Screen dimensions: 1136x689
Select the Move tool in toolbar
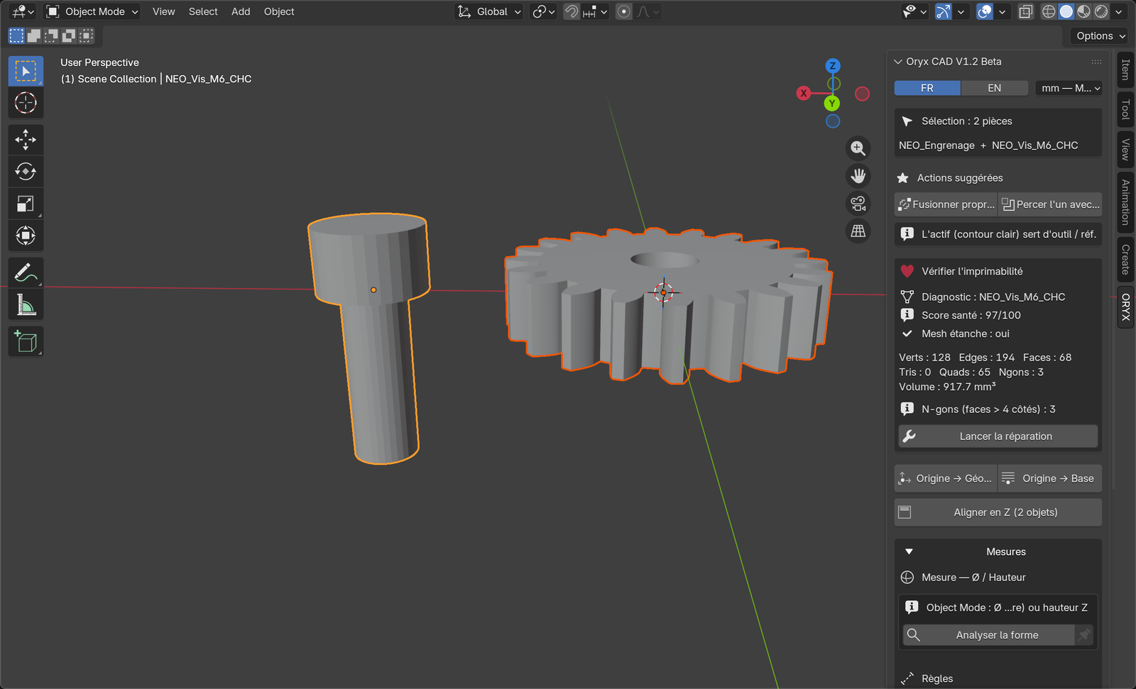pyautogui.click(x=26, y=139)
